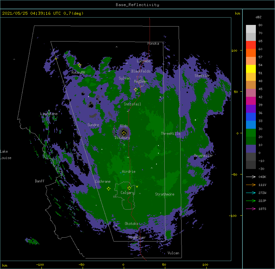Click the -100 tick label on bottom axis

(x=40, y=265)
